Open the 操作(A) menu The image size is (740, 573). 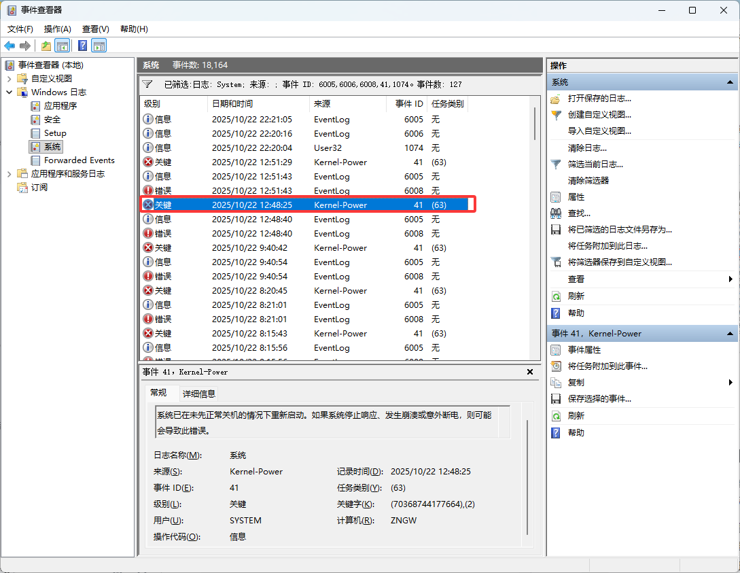57,29
